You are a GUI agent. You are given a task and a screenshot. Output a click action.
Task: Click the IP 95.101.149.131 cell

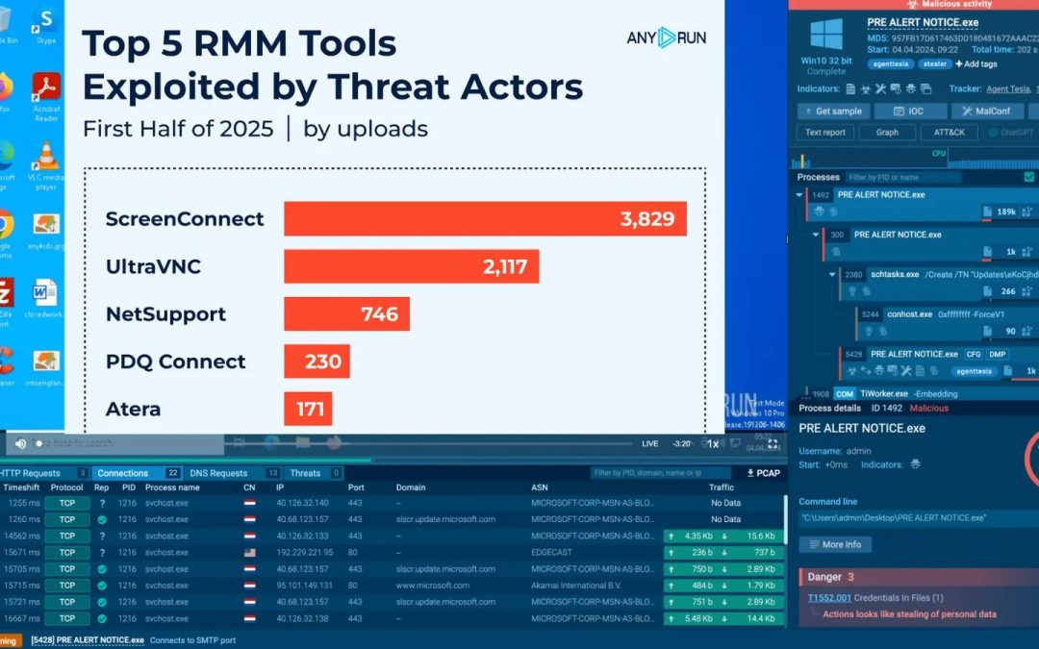pos(303,586)
